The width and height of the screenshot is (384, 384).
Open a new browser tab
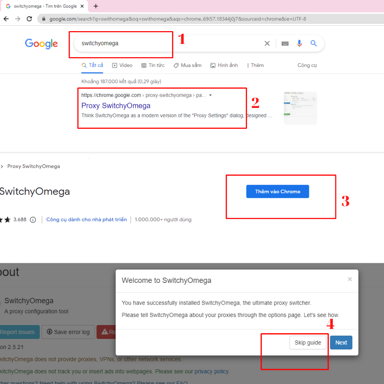(x=96, y=6)
